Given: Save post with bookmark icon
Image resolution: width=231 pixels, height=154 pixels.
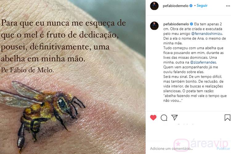Looking at the screenshot, I should tap(227, 118).
